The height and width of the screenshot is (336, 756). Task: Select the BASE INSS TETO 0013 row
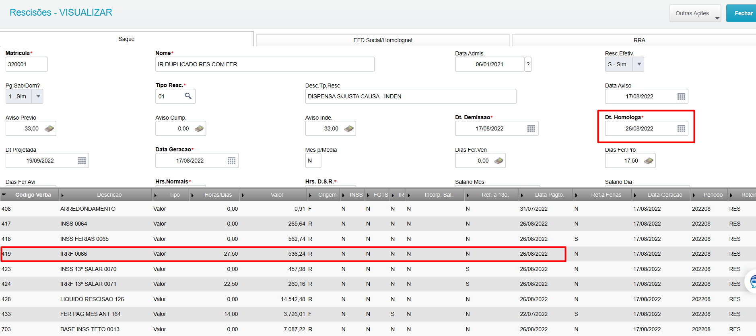pyautogui.click(x=378, y=329)
